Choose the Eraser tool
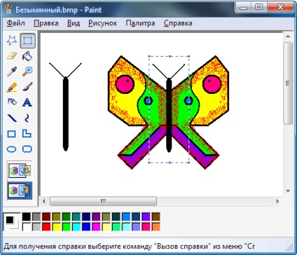Screen dimensions: 297x255 (12, 56)
